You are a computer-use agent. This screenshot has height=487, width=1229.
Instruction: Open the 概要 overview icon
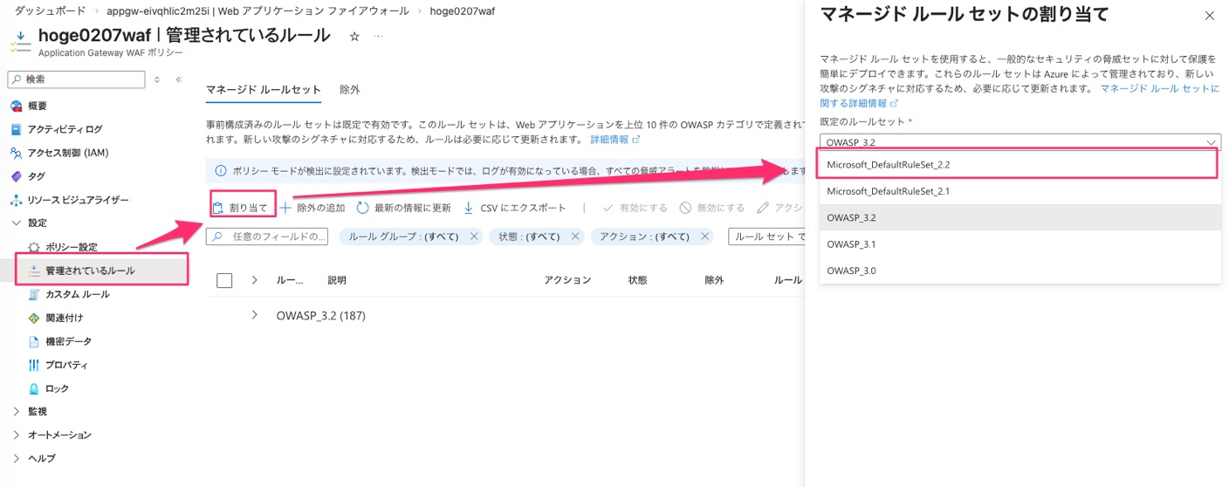16,106
